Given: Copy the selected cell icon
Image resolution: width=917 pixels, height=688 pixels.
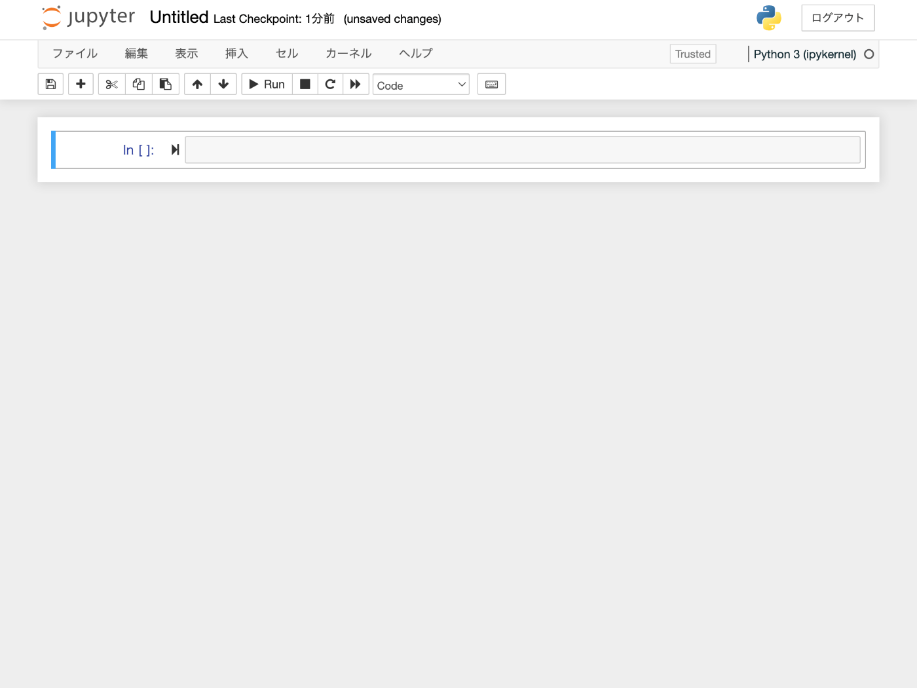Looking at the screenshot, I should (x=139, y=85).
